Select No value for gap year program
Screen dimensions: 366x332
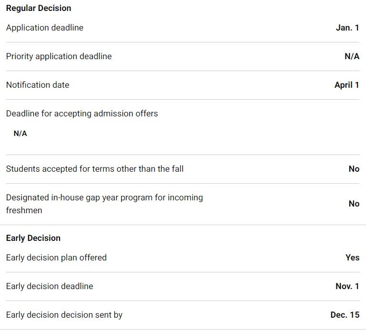click(x=354, y=204)
